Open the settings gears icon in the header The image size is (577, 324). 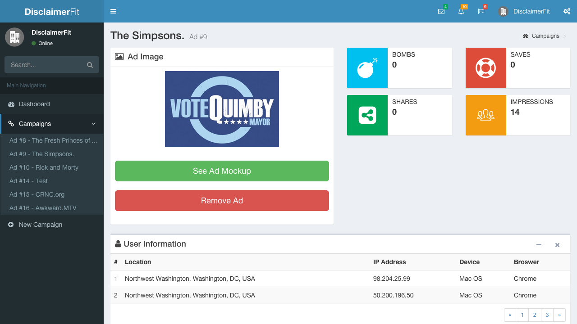[567, 11]
